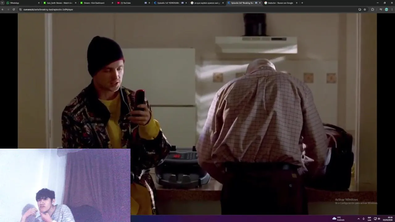Go forward to next page

pos(8,10)
